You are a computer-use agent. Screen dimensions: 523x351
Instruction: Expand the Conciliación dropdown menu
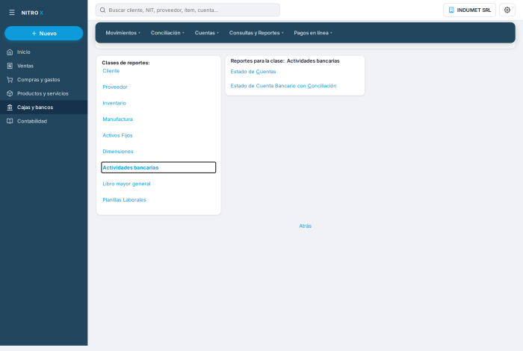167,33
